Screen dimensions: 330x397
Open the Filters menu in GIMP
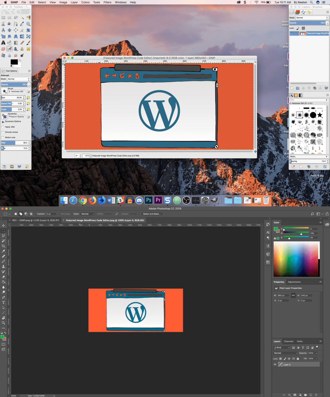tap(108, 2)
